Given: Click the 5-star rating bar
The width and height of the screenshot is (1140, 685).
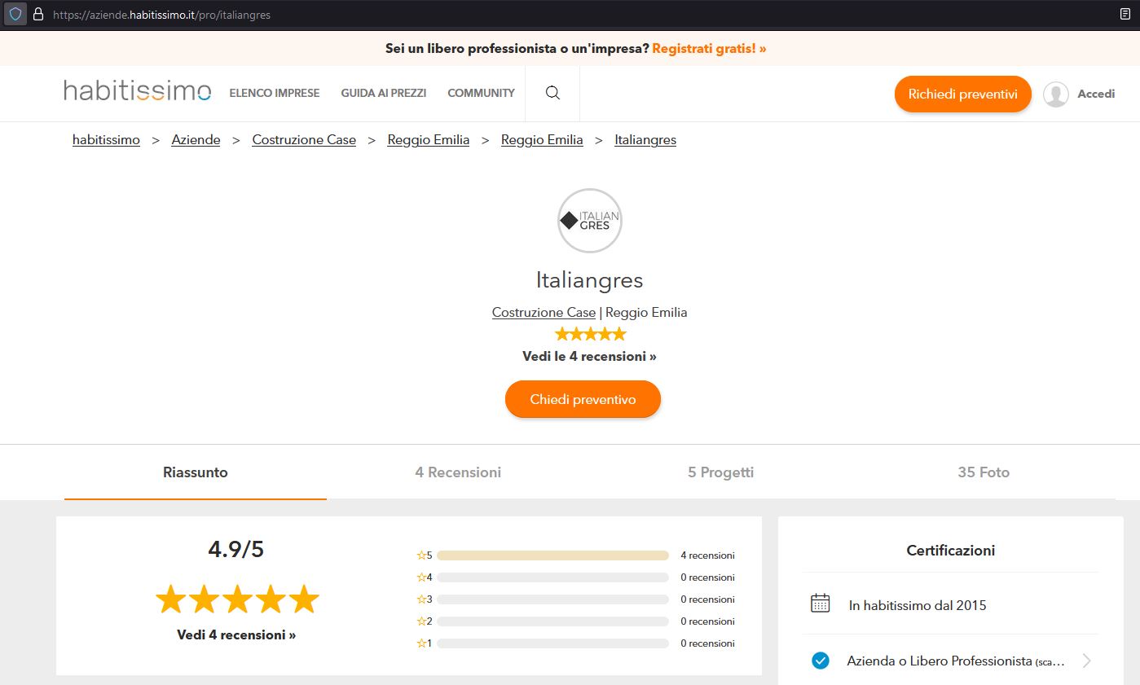Looking at the screenshot, I should coord(552,555).
